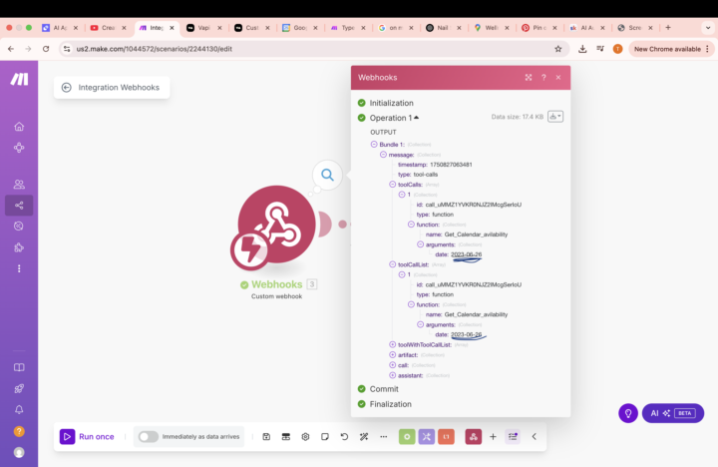Viewport: 718px width, 467px height.
Task: Click the magnifier bubble above Webhooks module
Action: pyautogui.click(x=327, y=175)
